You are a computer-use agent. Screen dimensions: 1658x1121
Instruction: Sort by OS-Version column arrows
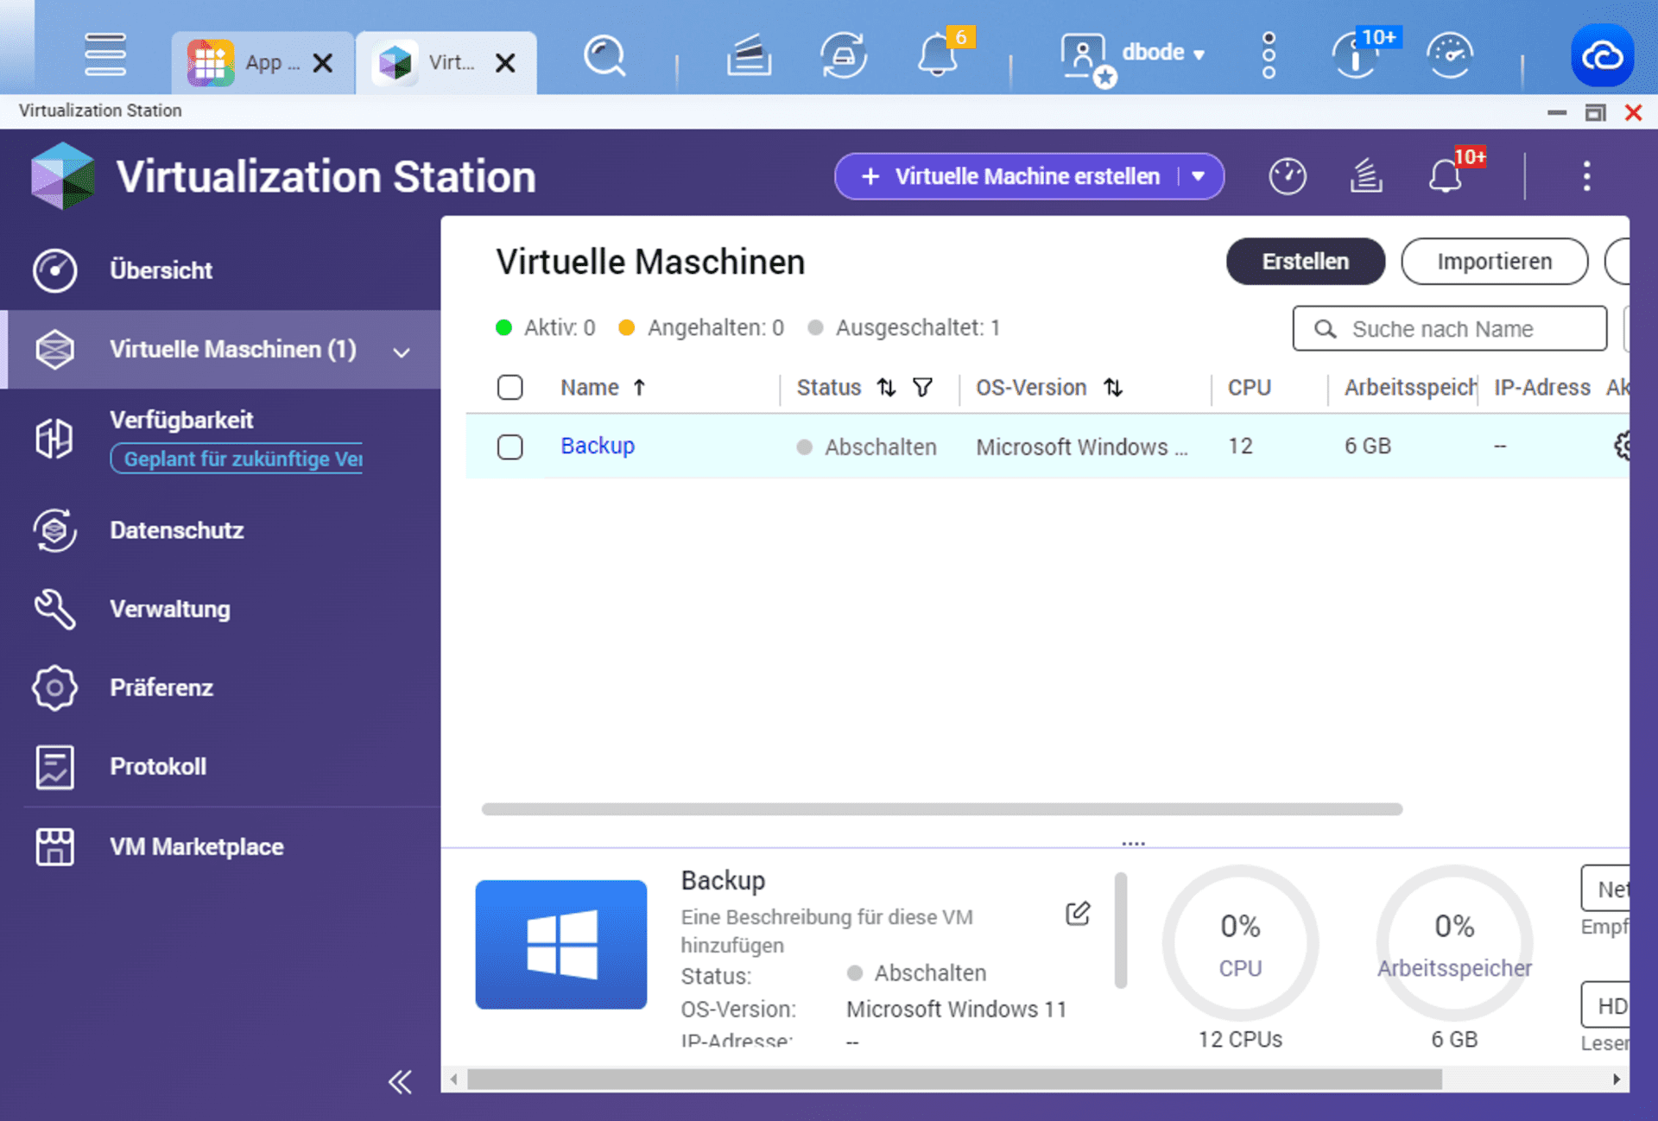point(1113,388)
